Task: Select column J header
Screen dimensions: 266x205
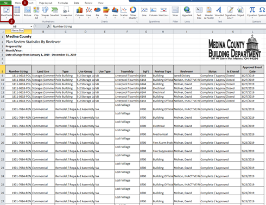Action: [213, 31]
